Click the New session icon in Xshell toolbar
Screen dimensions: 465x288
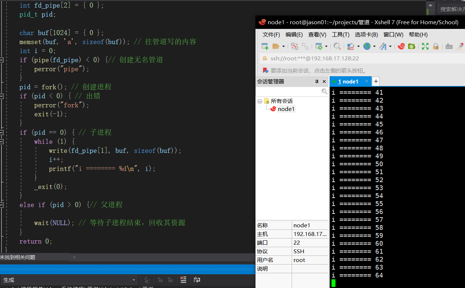pos(265,46)
